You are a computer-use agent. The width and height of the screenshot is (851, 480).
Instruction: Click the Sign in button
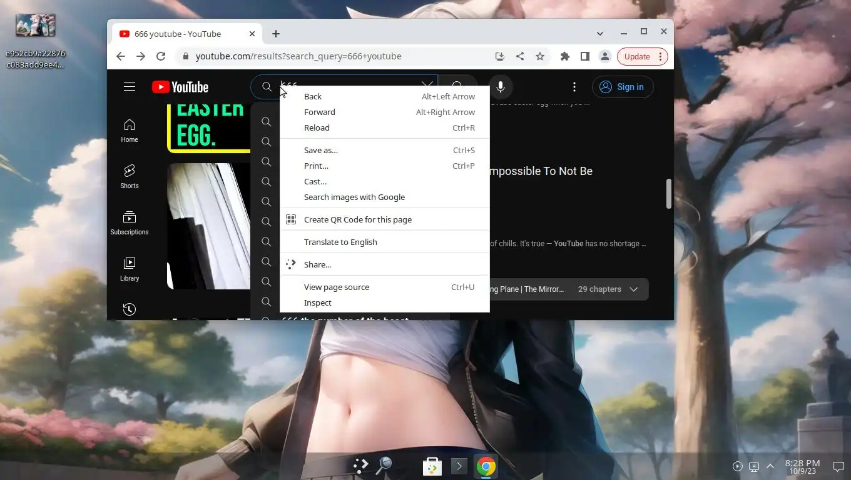pyautogui.click(x=623, y=87)
